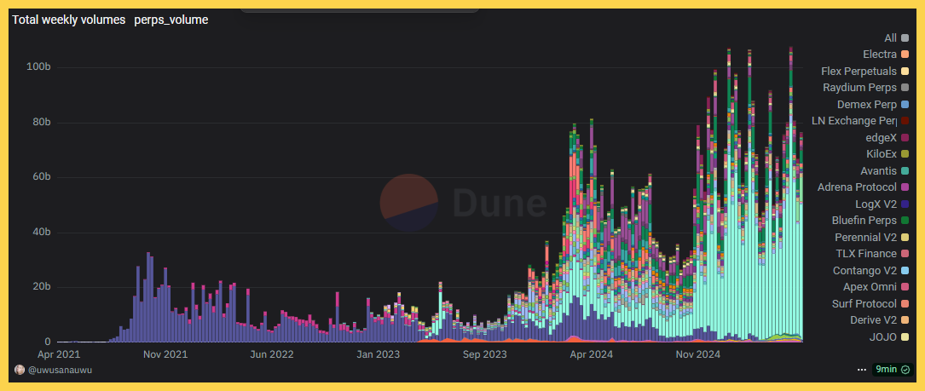Open the Total weekly volumes chart title
The height and width of the screenshot is (391, 925).
point(69,20)
